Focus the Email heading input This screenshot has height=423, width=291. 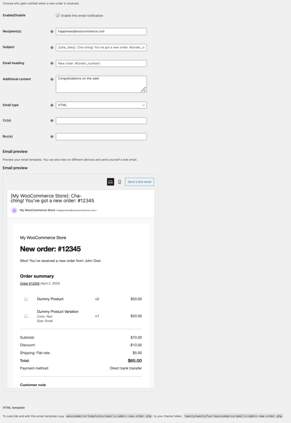tap(101, 63)
